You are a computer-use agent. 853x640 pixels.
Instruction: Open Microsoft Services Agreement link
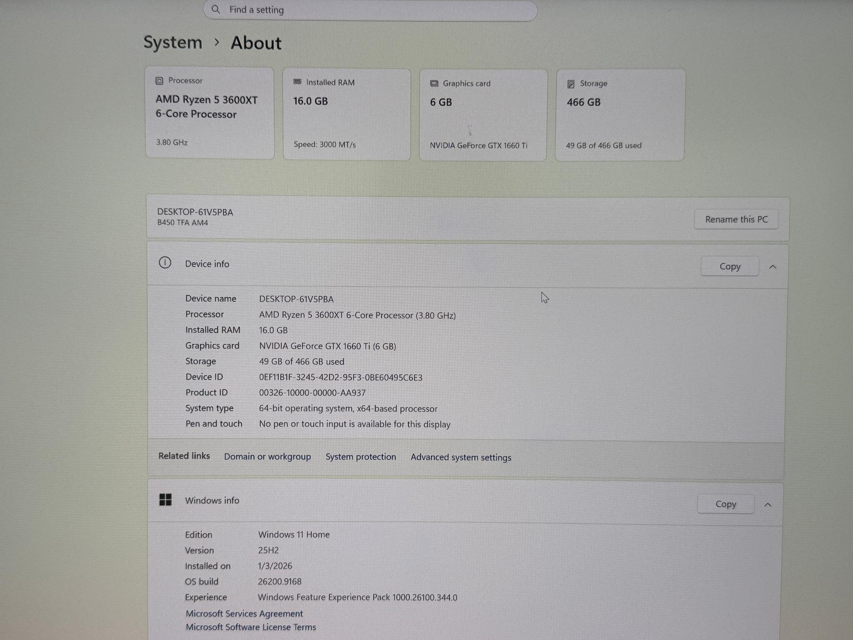244,613
